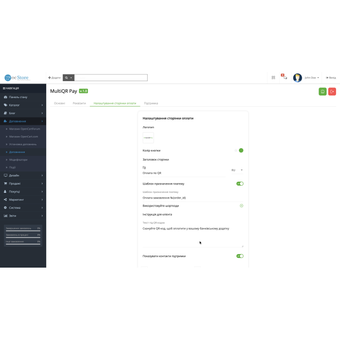Open notifications chat icon with red badge

pos(284,77)
